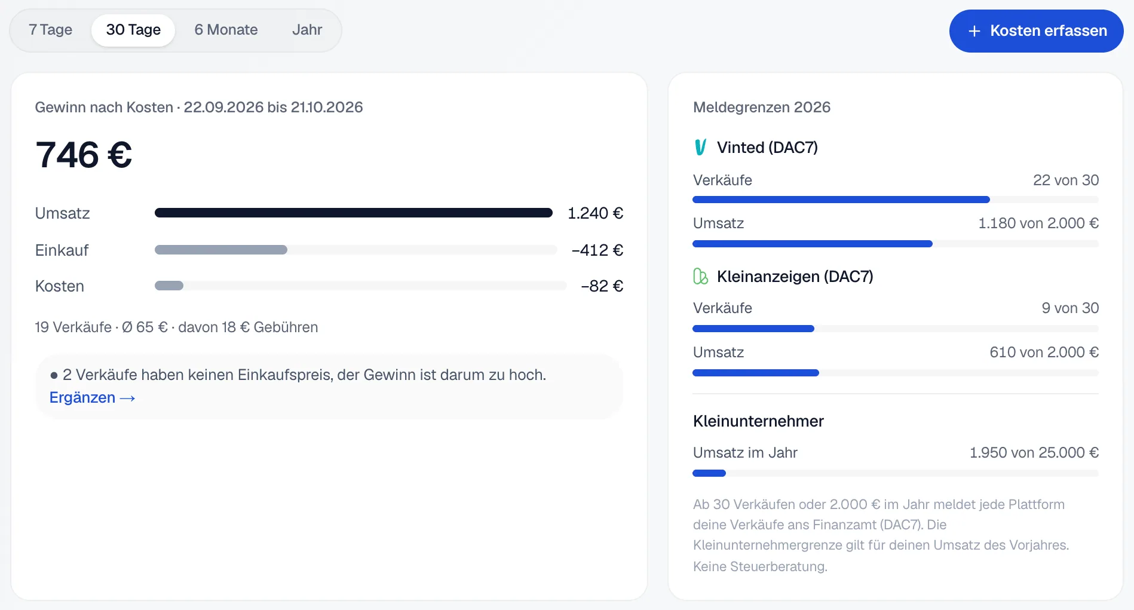Click the Vinted logo icon

[x=700, y=147]
